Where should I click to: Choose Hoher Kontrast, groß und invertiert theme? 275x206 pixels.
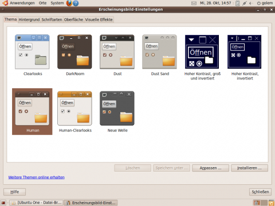click(202, 52)
